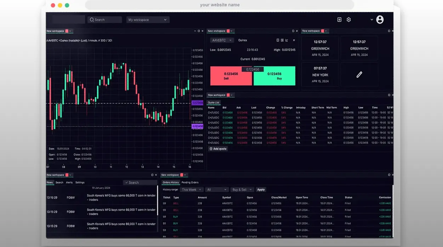
Task: Click the first square icon beside Ouinex label
Action: pos(278,40)
